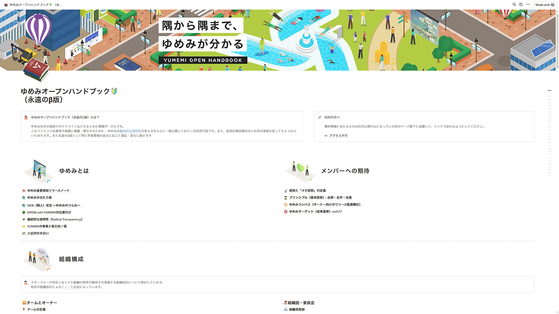This screenshot has width=559, height=314.
Task: Click the icon beside プリンシプル（基本原則）
Action: [x=286, y=198]
